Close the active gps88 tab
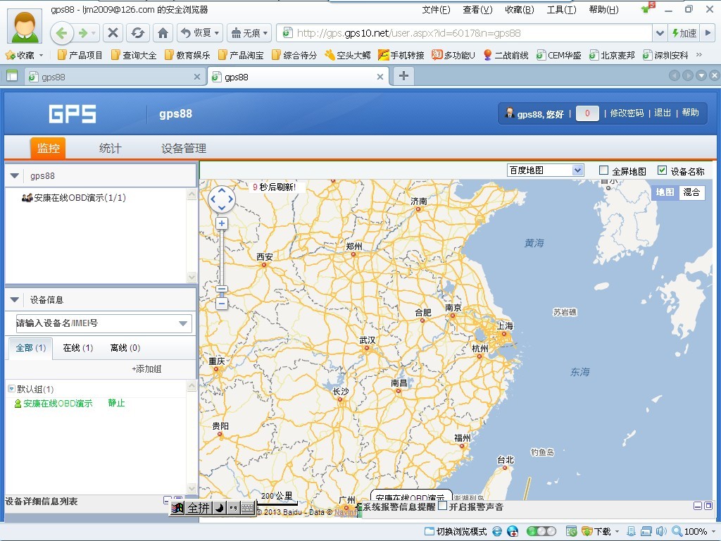Screen dimensions: 721x541 click(x=380, y=77)
